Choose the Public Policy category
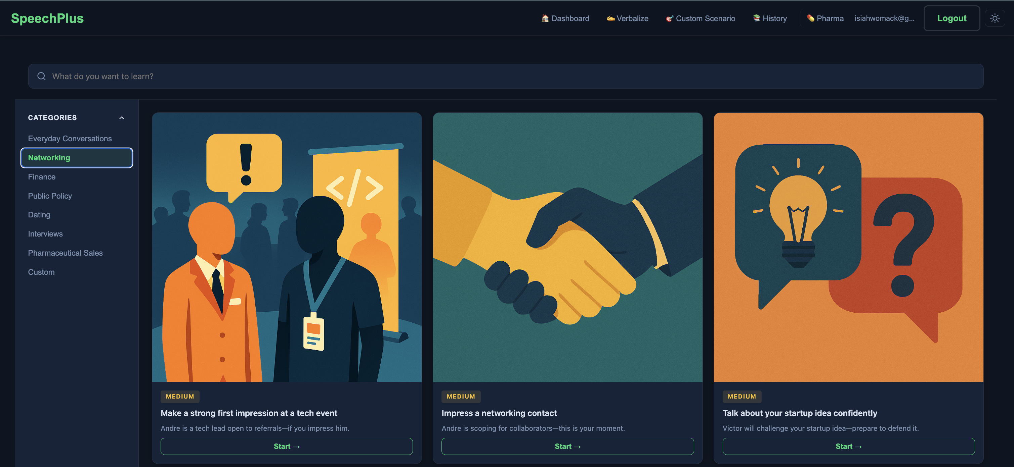Screen dimensions: 1014x467 click(x=50, y=196)
